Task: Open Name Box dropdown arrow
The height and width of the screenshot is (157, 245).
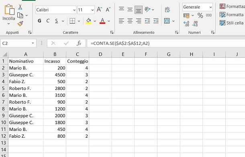Action: pyautogui.click(x=33, y=43)
